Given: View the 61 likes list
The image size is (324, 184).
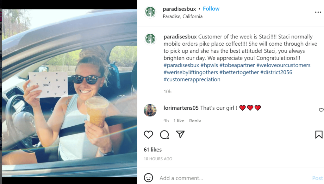Looking at the screenshot, I should pyautogui.click(x=153, y=150).
